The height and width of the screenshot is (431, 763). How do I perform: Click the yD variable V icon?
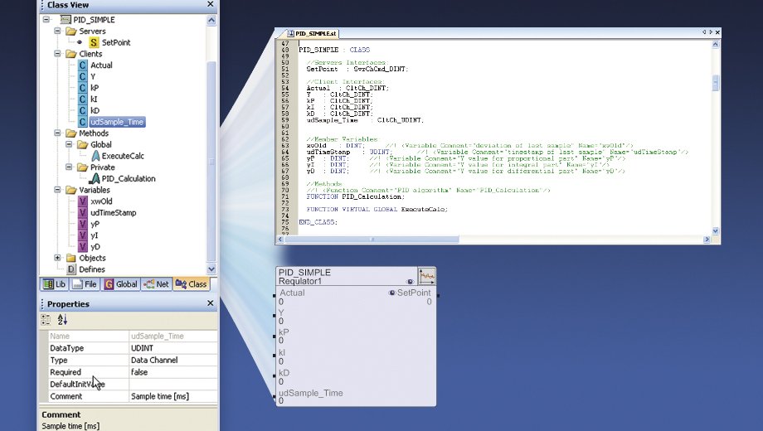click(x=83, y=247)
